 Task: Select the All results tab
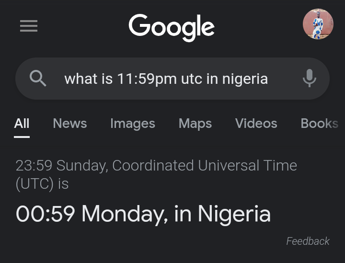click(22, 124)
